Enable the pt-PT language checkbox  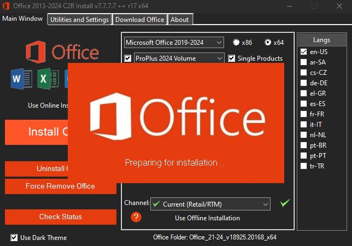coord(303,156)
